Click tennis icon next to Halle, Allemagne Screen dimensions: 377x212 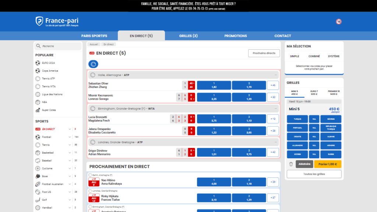click(92, 75)
